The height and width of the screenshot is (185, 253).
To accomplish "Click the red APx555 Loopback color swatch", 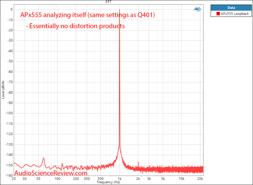I will pos(218,14).
